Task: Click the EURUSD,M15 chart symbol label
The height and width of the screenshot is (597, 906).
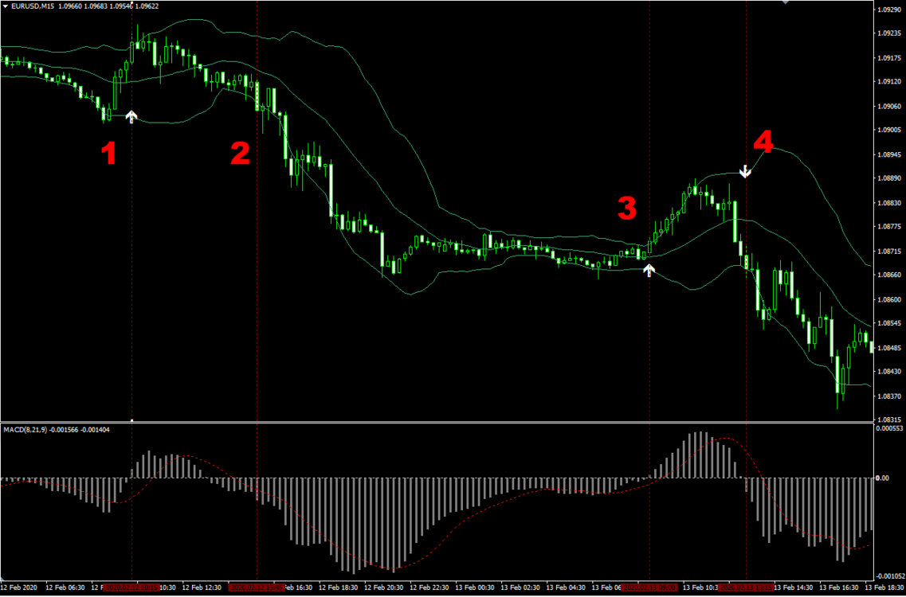Action: tap(31, 6)
